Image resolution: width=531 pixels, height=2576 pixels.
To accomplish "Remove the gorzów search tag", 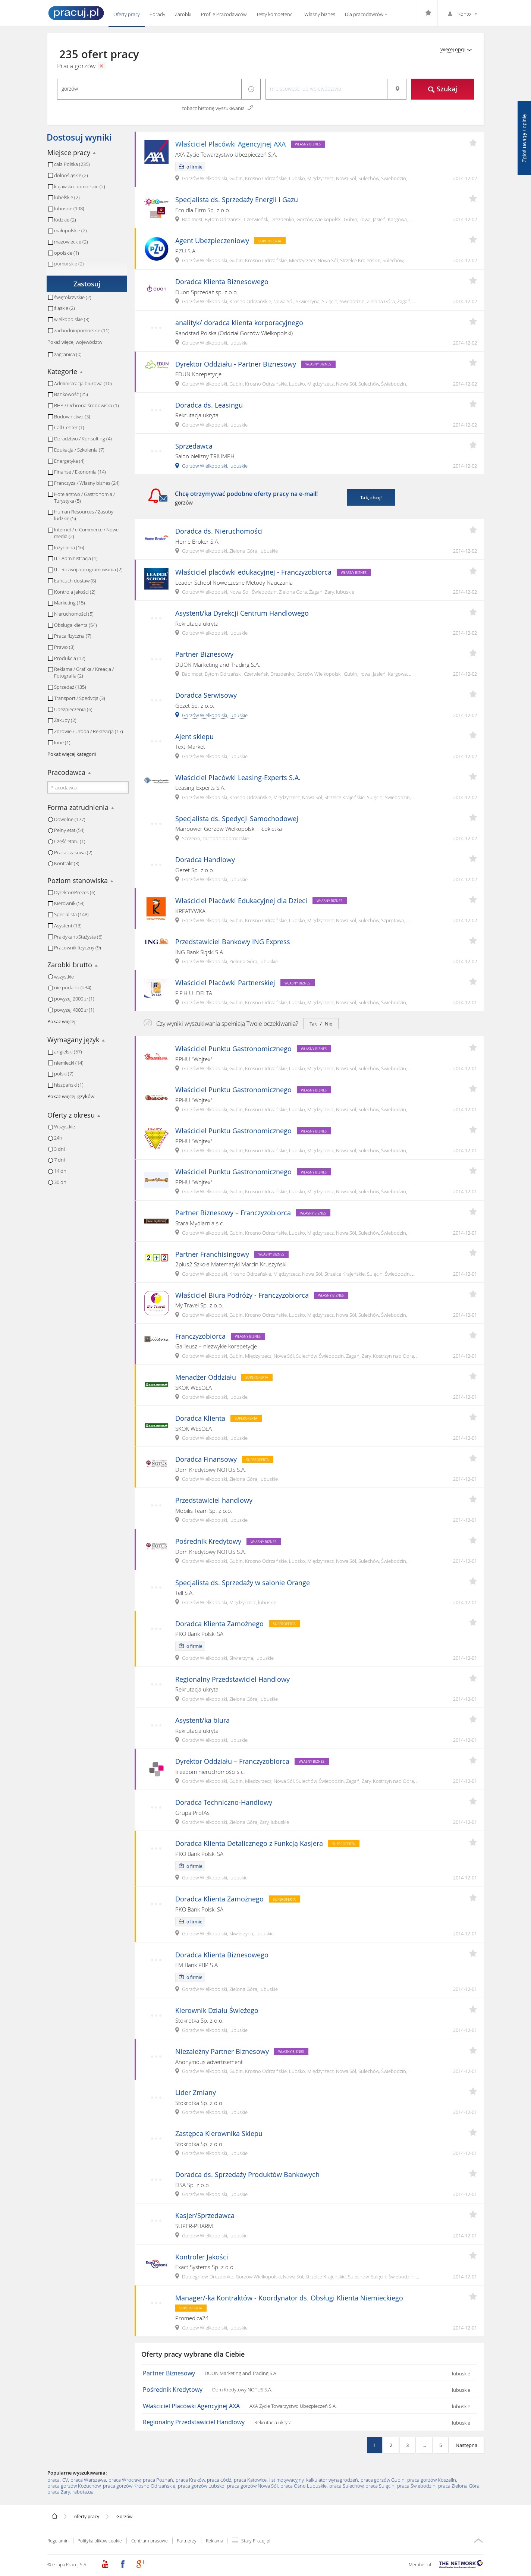I will [101, 66].
